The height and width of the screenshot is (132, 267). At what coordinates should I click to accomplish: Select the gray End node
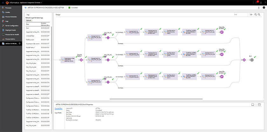point(252,60)
